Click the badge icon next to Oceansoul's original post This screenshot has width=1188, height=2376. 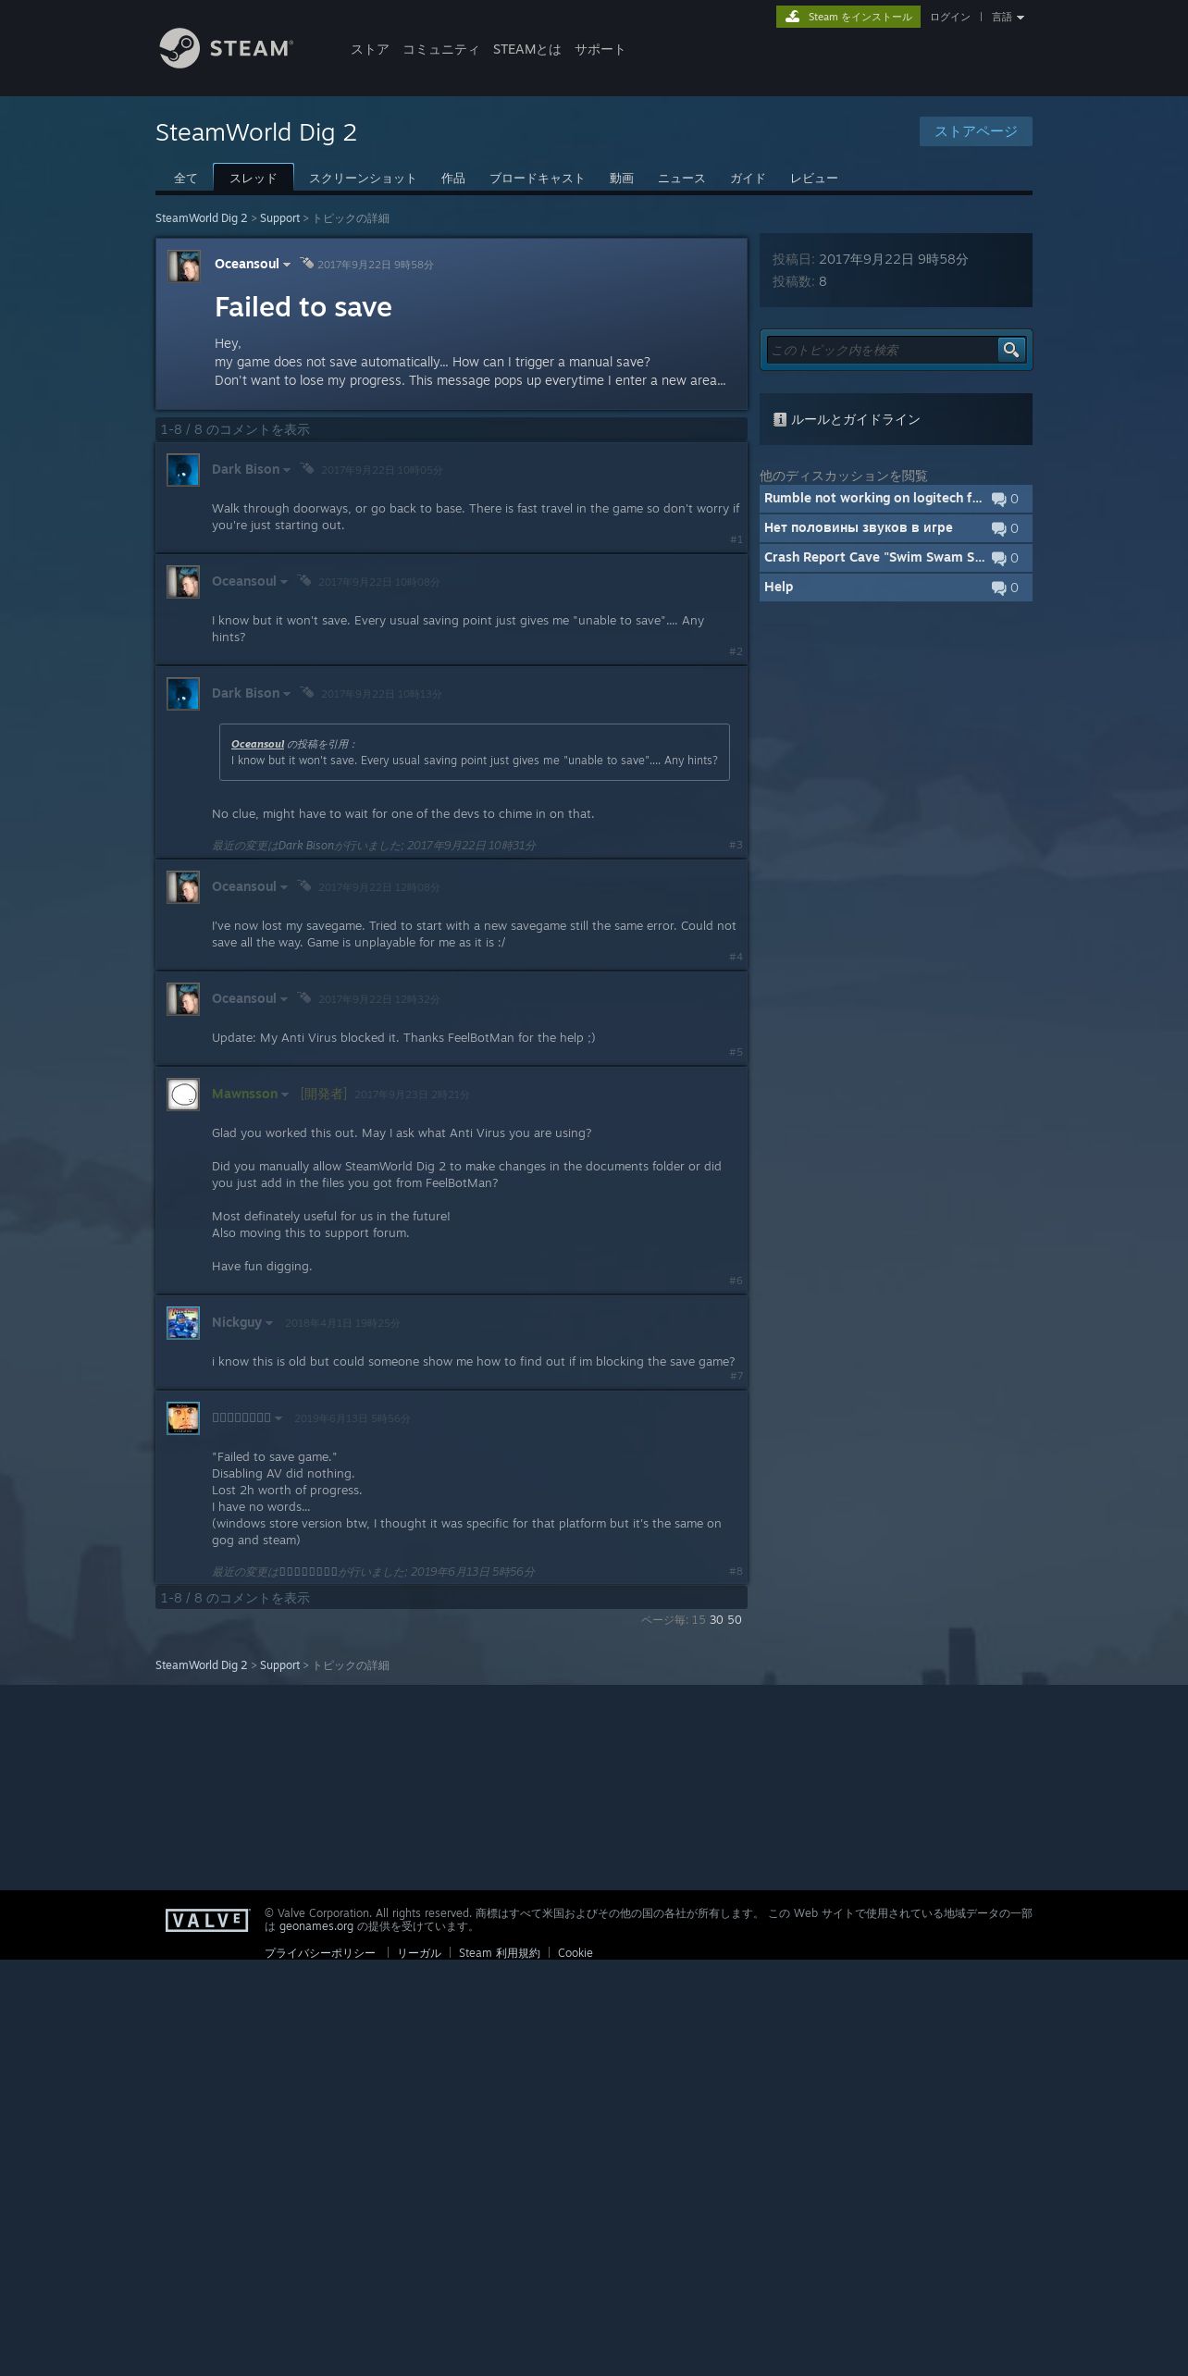click(306, 264)
